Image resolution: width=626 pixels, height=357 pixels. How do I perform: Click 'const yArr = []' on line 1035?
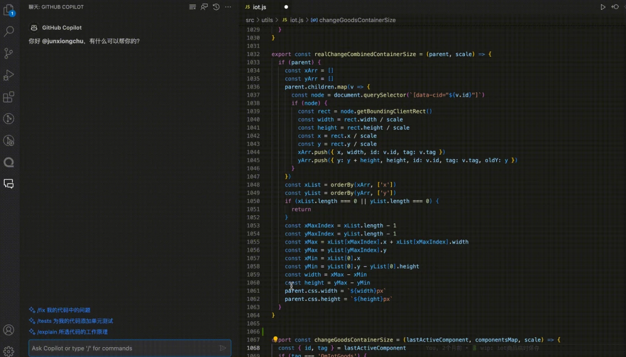[309, 79]
